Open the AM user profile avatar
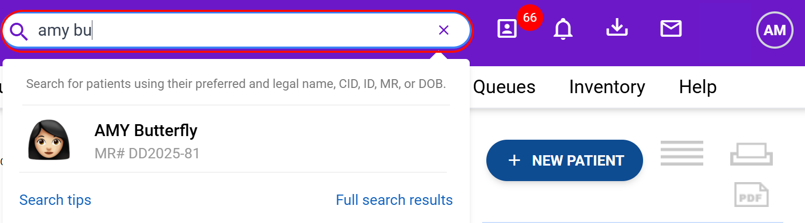 [x=774, y=30]
